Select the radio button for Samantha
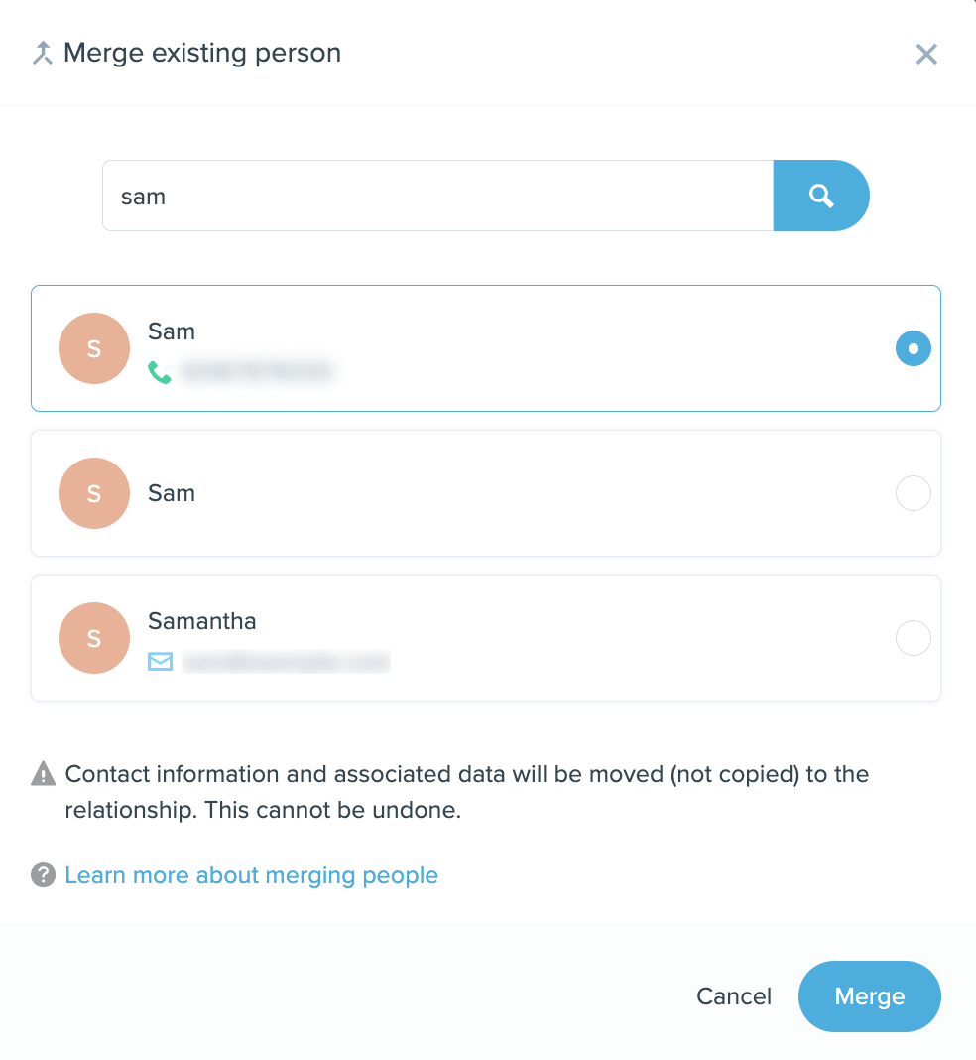The height and width of the screenshot is (1060, 976). (x=913, y=638)
